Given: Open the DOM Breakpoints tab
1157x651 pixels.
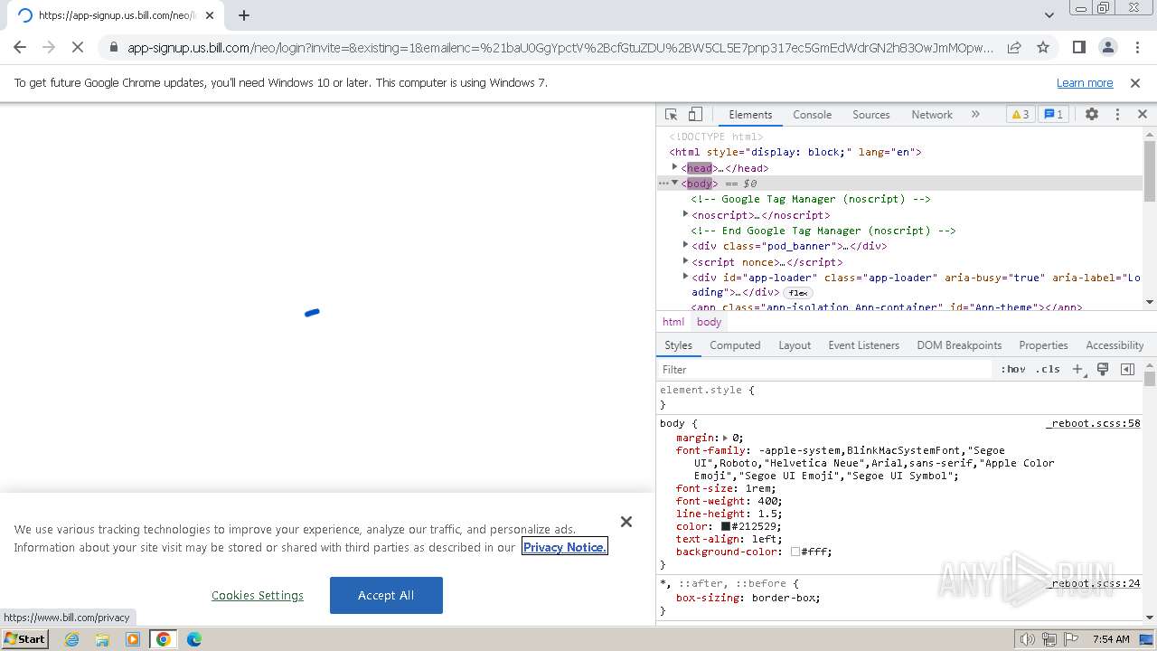Looking at the screenshot, I should 959,345.
